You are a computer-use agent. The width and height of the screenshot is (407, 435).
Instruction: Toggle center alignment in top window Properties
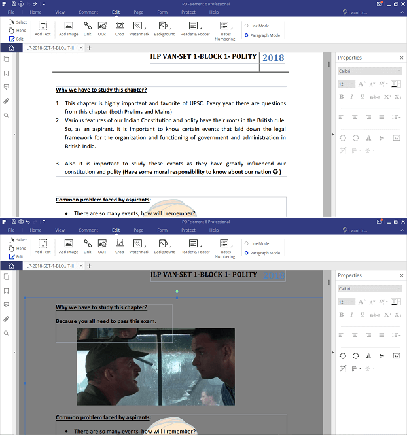coord(355,117)
